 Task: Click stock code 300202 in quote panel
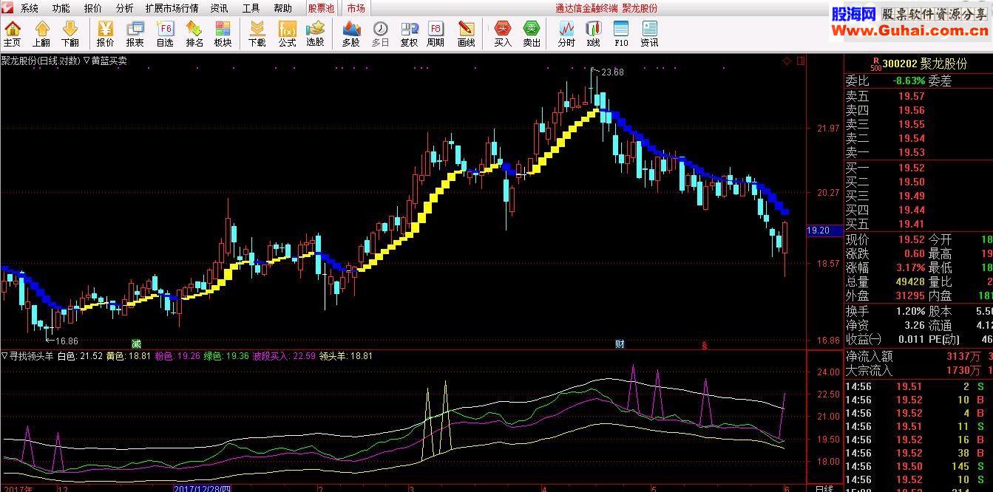pos(899,64)
